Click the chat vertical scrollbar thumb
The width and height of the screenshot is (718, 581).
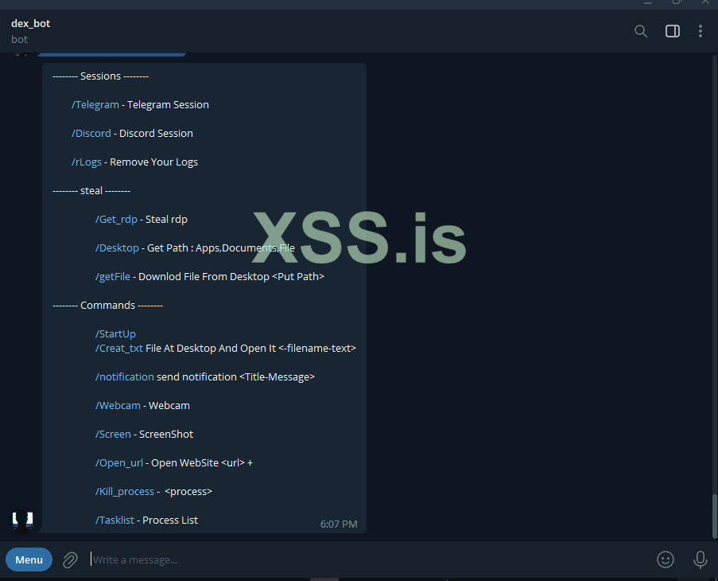point(714,516)
